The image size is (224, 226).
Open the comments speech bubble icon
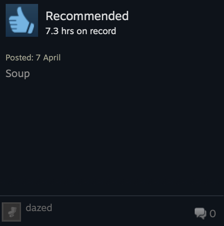[200, 213]
